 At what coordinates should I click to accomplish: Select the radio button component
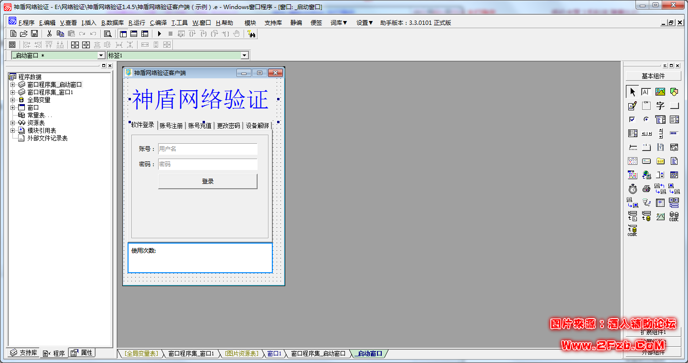(x=646, y=119)
